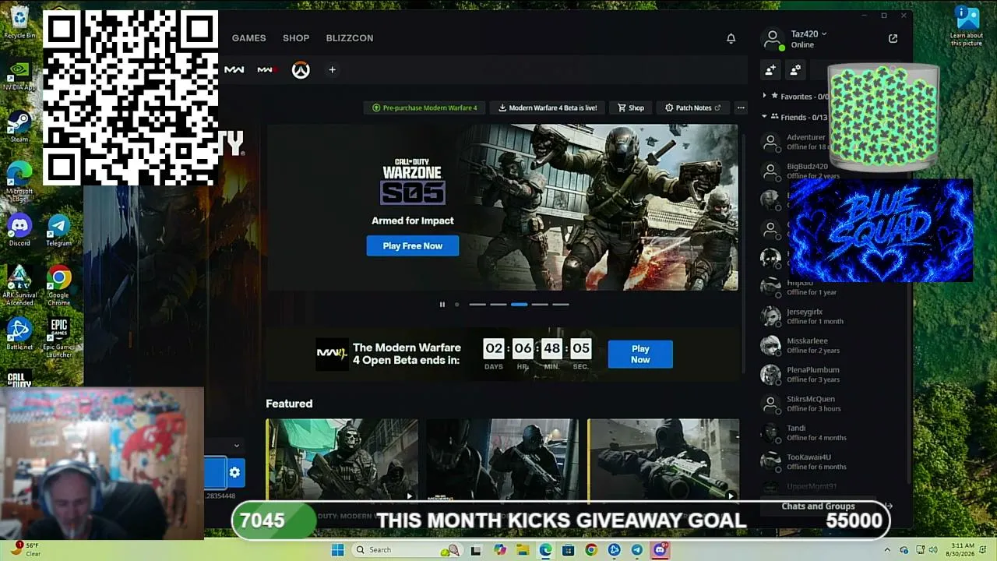Open the Discord desktop shortcut
The image size is (997, 561).
coord(19,230)
